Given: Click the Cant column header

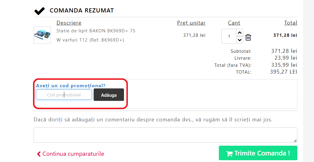Looking at the screenshot, I should coord(234,23).
